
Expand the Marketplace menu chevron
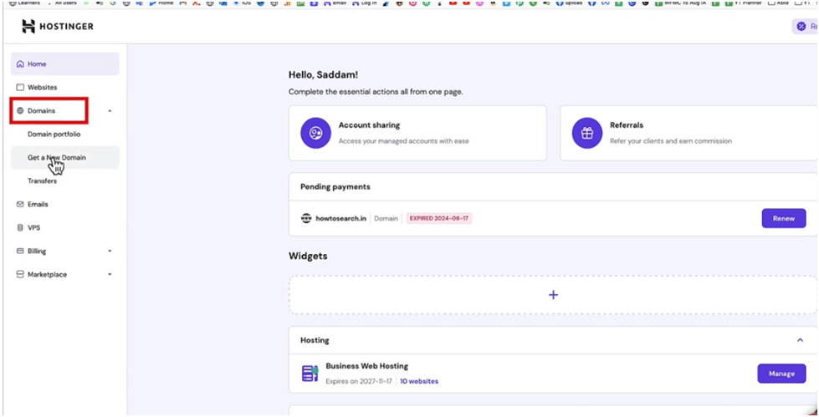point(110,275)
